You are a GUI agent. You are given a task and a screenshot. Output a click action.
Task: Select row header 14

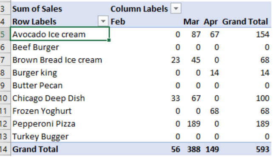5,149
